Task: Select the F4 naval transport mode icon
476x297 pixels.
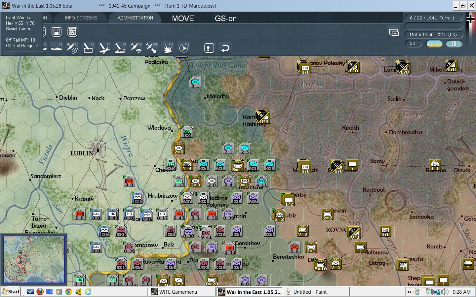Action: pos(56,48)
